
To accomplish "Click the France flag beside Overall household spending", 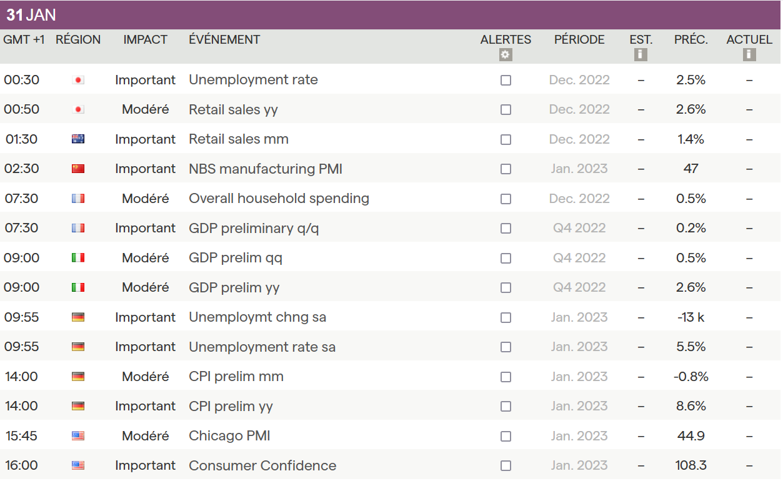I will click(x=78, y=199).
